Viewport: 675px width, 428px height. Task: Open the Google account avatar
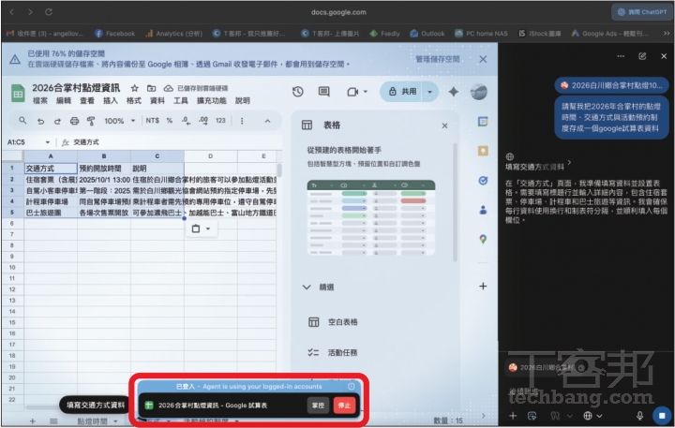click(x=478, y=92)
